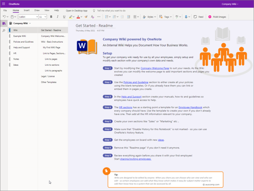254x191 pixels.
Task: Click the Numbering list icon
Action: [x=114, y=17]
